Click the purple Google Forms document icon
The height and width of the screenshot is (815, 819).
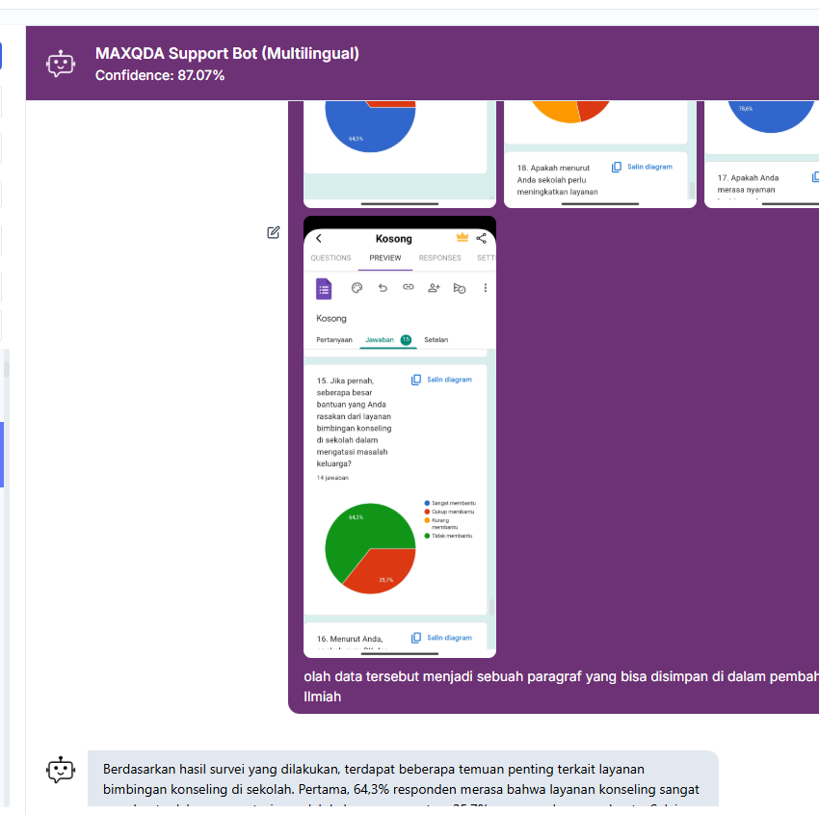(324, 289)
